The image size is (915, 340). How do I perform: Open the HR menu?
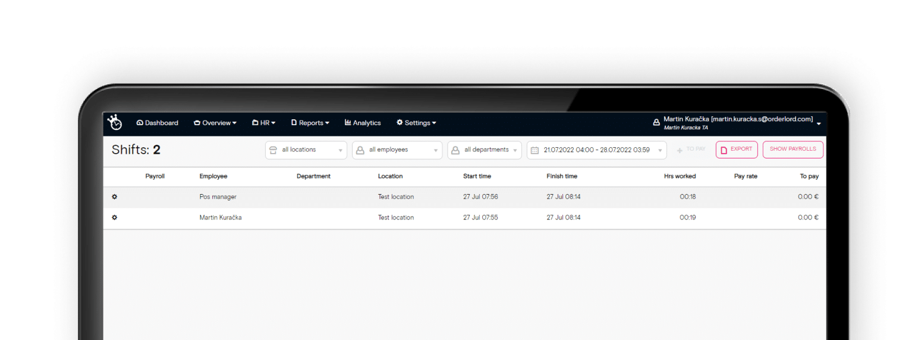pyautogui.click(x=264, y=123)
